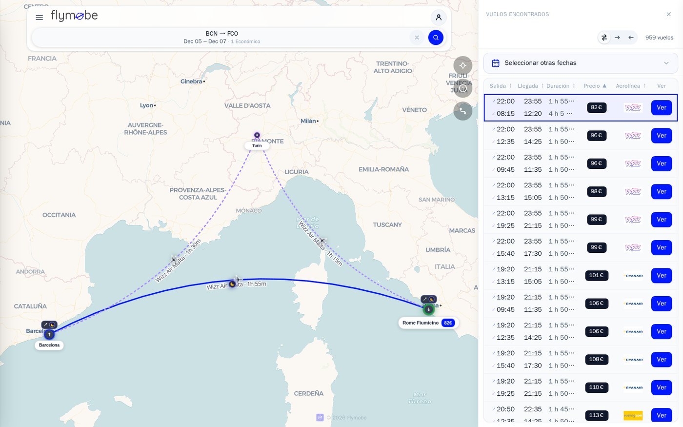Screen dimensions: 683x427
Task: Select the 106 € flight returning at 09:45
Action: coord(581,304)
